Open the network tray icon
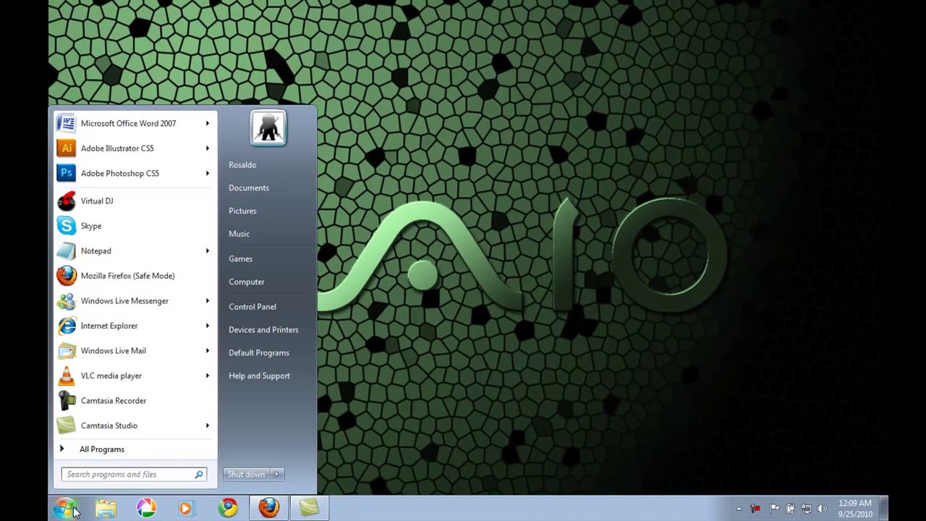Image resolution: width=926 pixels, height=521 pixels. [x=806, y=509]
